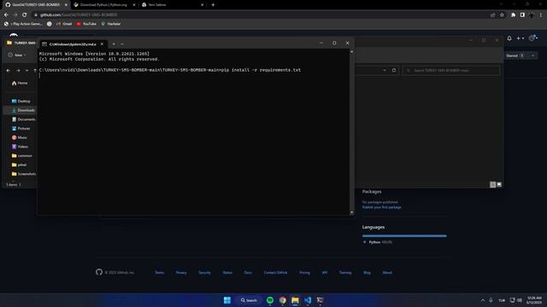
Task: Open the Haritalar bookmark
Action: click(x=111, y=24)
